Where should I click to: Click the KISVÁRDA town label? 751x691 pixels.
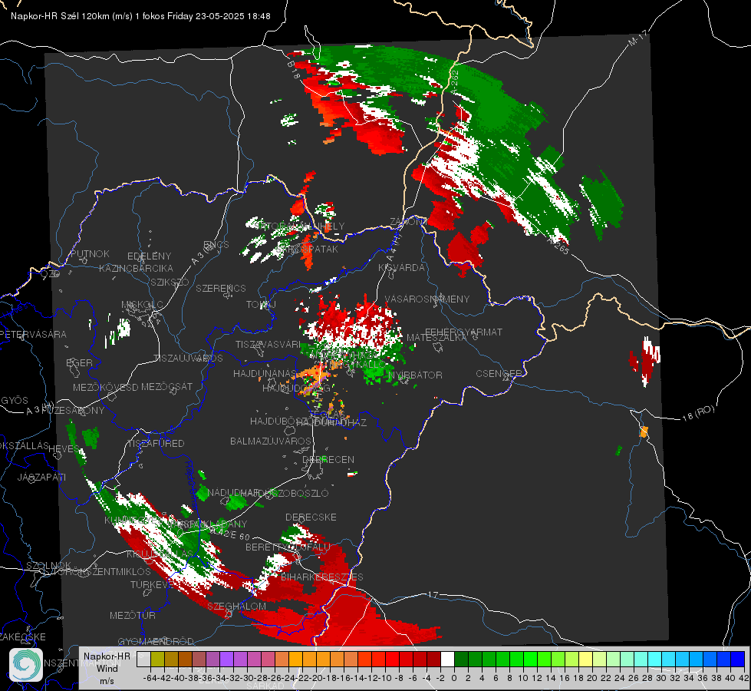tap(401, 268)
